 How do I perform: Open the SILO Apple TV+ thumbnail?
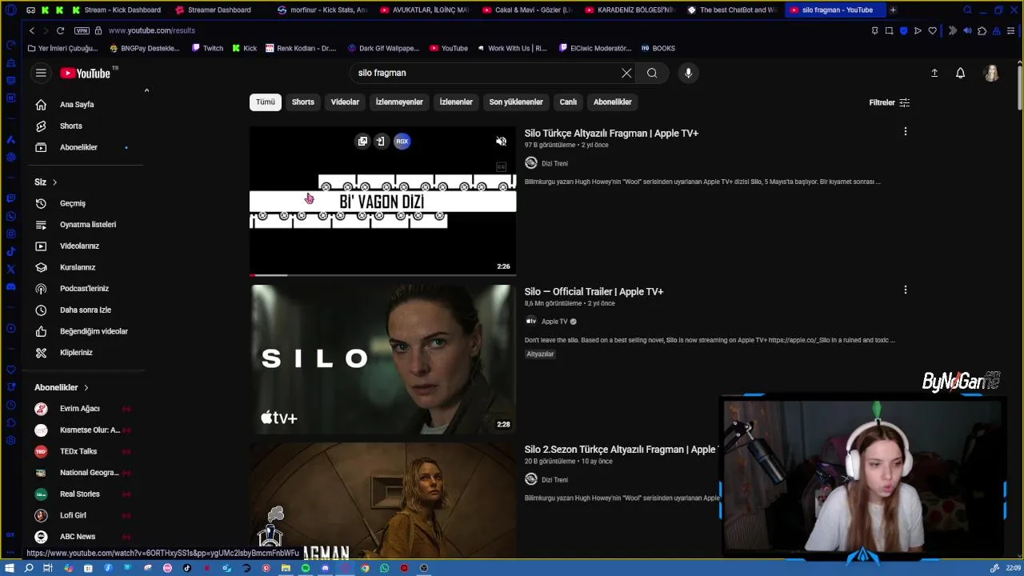tap(383, 358)
